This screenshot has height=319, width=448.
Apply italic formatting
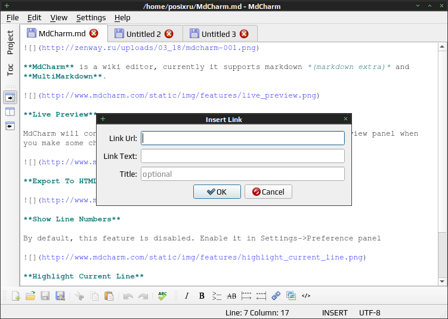(187, 296)
